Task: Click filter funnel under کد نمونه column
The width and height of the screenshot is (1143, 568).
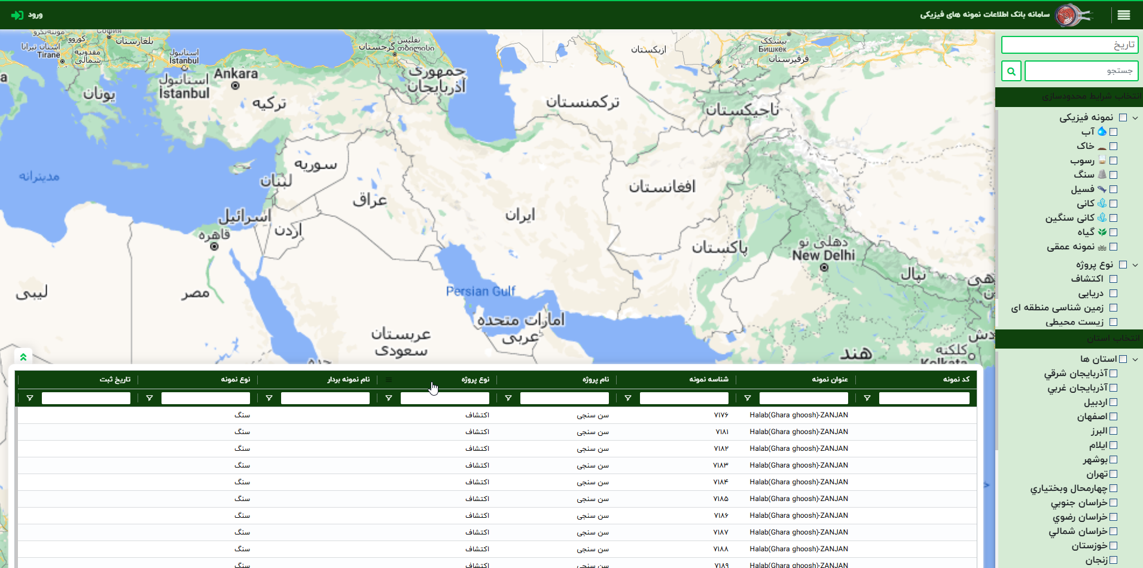Action: coord(867,398)
